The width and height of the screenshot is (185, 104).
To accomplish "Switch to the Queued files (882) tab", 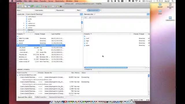I will click(x=25, y=97).
